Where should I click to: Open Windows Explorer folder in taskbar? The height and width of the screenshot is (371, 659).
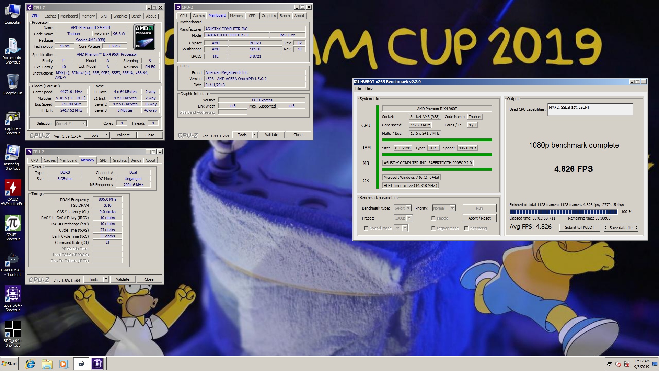coord(47,364)
